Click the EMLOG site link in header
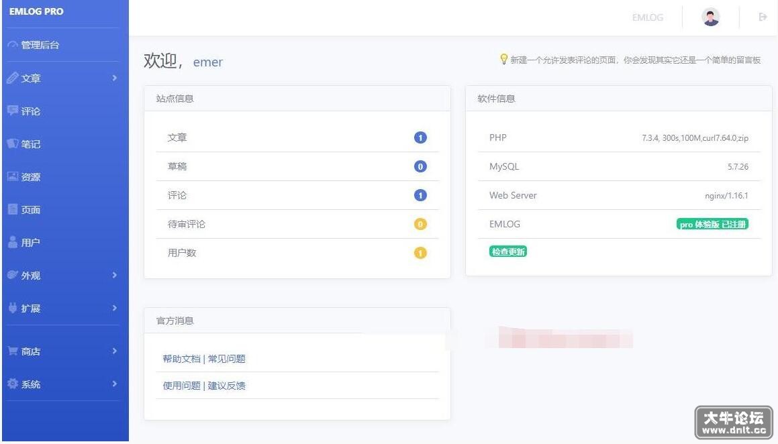 coord(648,17)
